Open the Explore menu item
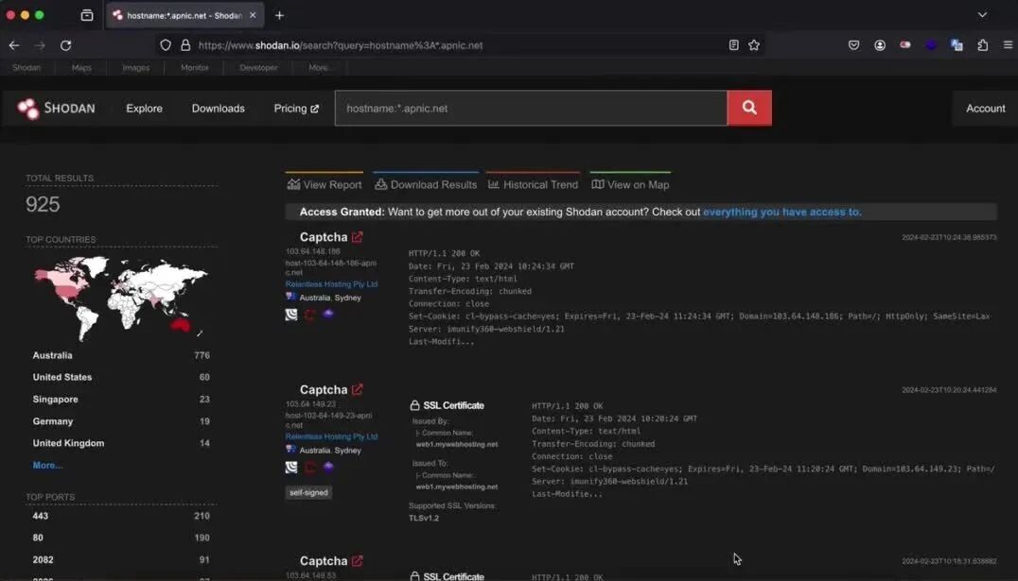This screenshot has width=1018, height=581. (x=144, y=109)
